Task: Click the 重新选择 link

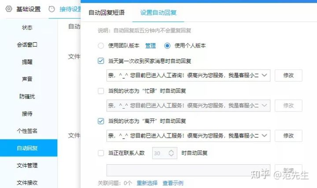Action: tap(147, 183)
